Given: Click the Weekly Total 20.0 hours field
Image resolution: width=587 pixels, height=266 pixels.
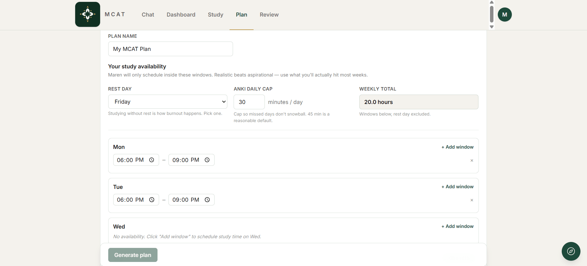Looking at the screenshot, I should (x=419, y=102).
